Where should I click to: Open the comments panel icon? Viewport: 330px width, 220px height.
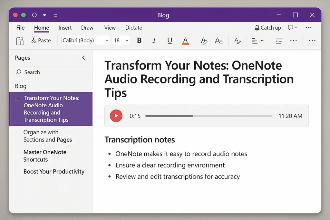coord(290,28)
